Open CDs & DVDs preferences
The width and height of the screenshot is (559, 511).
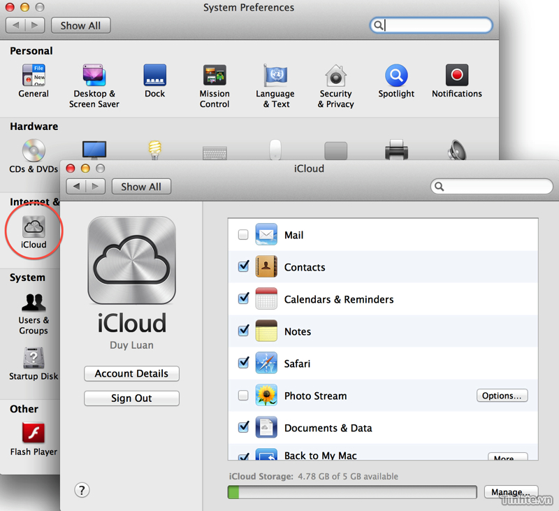coord(34,156)
